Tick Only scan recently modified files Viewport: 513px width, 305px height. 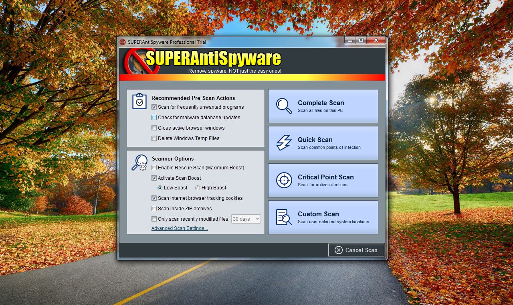tap(154, 219)
